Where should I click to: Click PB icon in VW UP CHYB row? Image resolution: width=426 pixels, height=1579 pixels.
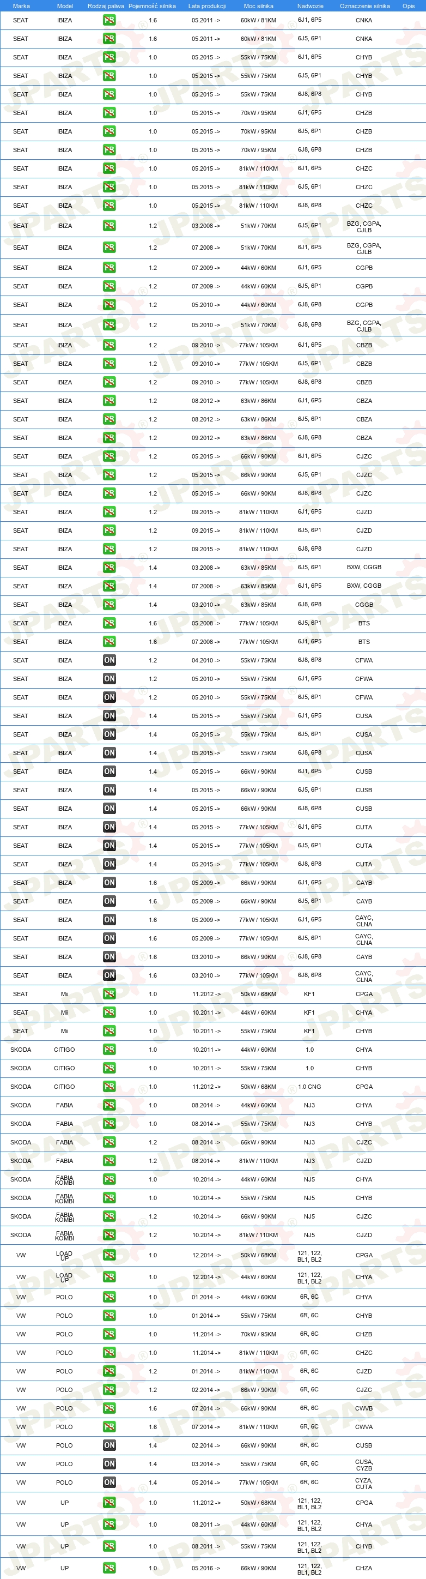109,1546
